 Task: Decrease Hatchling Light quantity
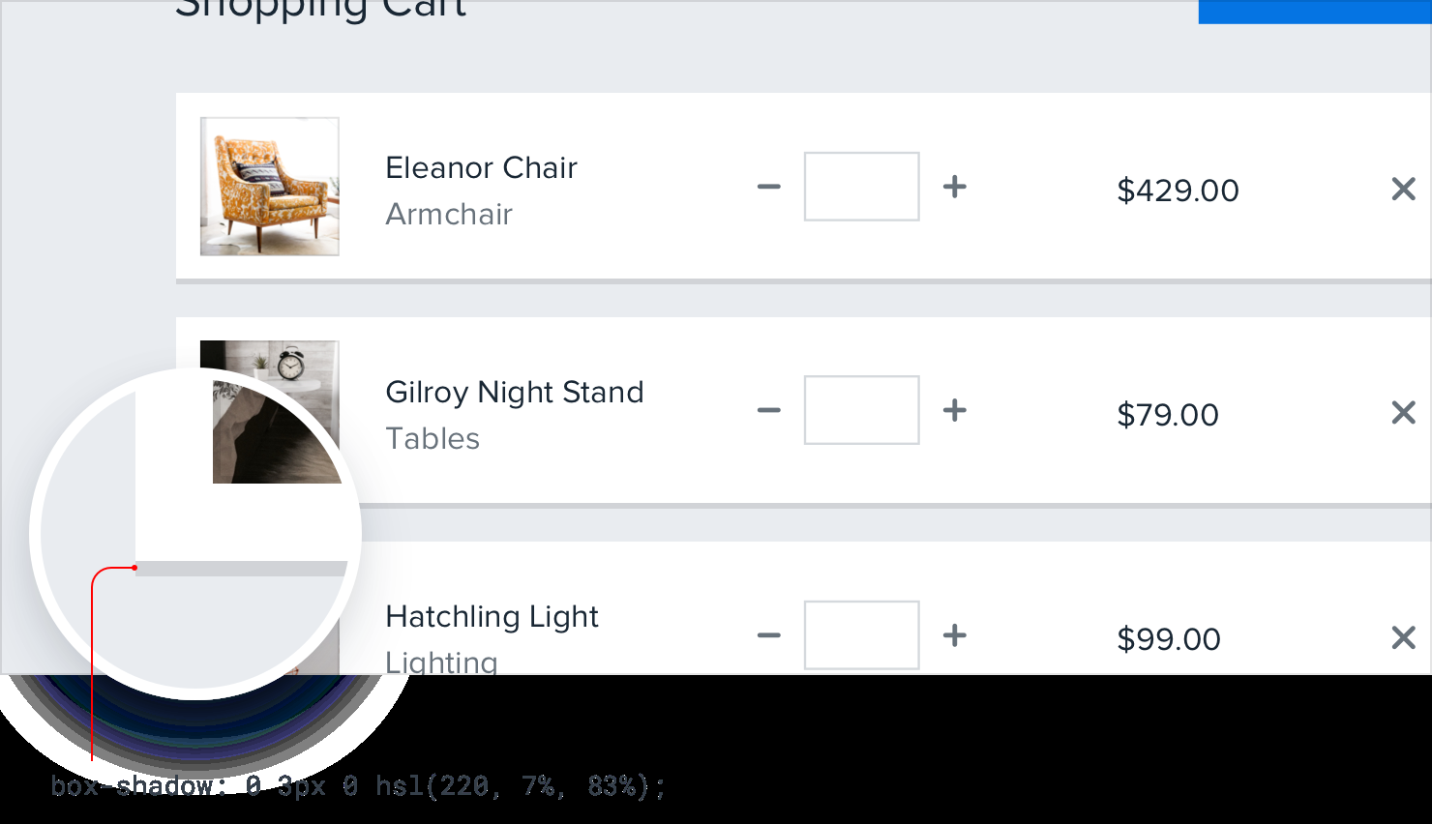769,635
